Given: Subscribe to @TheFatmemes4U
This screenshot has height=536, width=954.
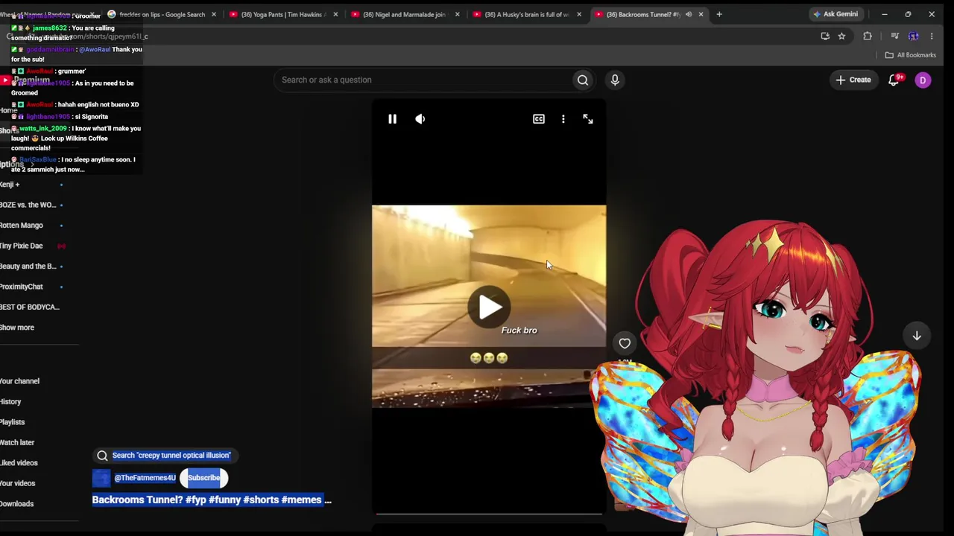Looking at the screenshot, I should 203,478.
